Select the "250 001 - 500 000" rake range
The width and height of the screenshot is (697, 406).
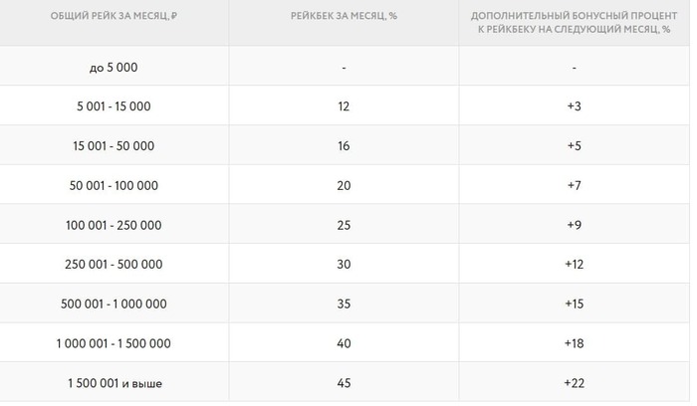click(114, 264)
